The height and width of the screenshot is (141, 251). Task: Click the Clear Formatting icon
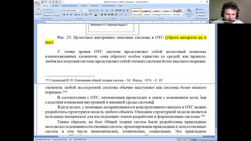(x=97, y=11)
